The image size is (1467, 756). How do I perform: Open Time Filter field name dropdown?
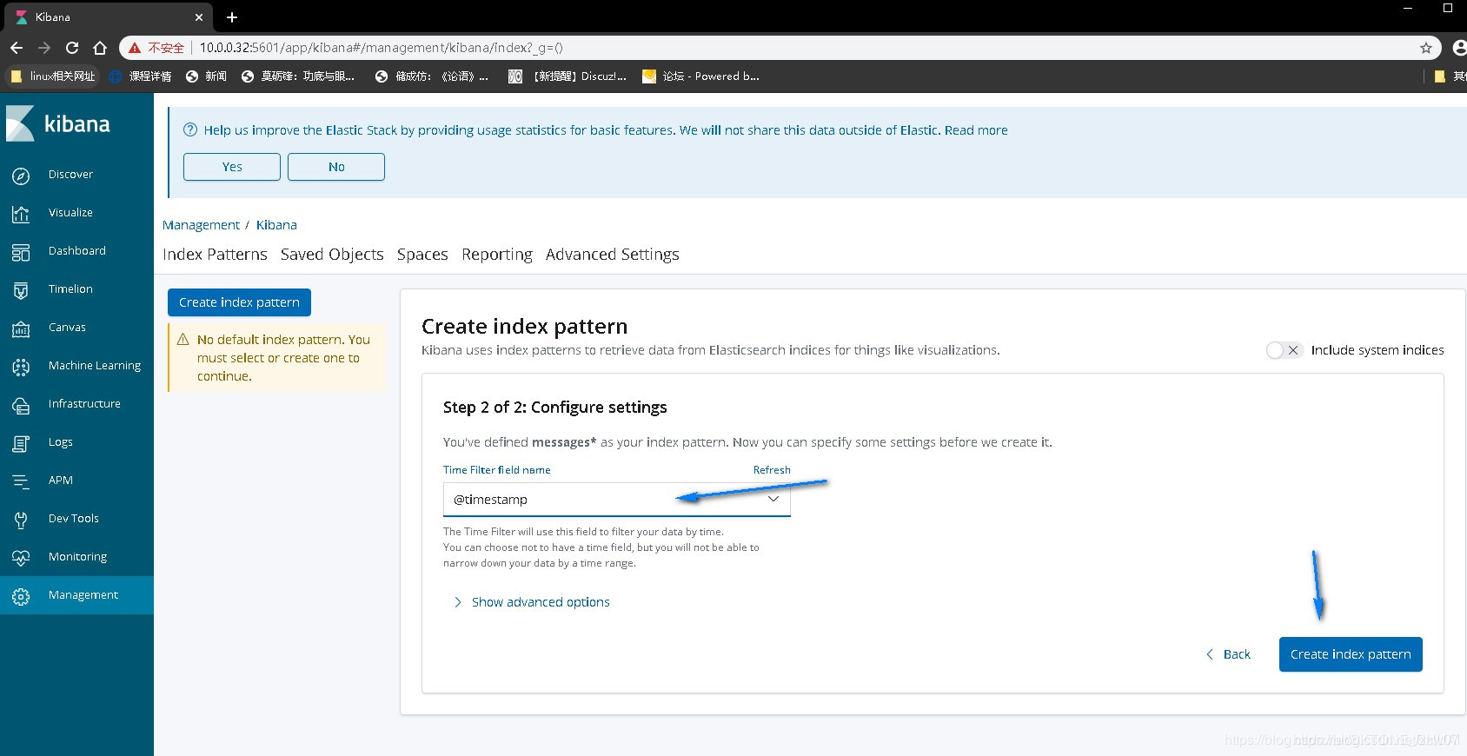[617, 500]
